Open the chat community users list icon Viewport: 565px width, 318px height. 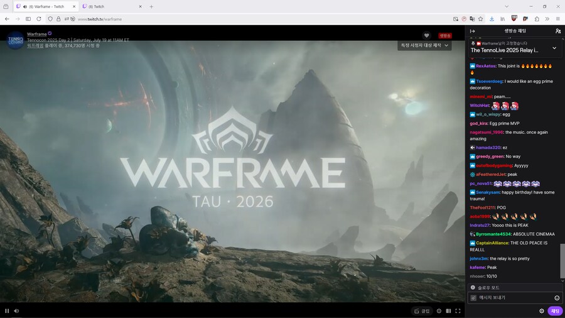(558, 31)
